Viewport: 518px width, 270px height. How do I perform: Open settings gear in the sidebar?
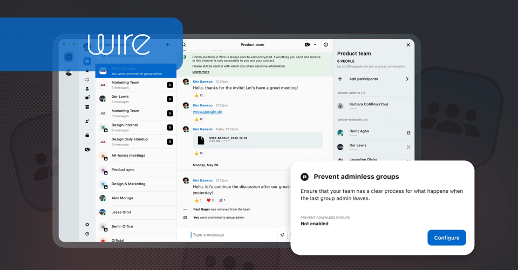[87, 225]
